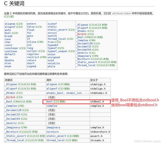Open the default keyword link
Screen dimensions: 161x144
click(10, 54)
